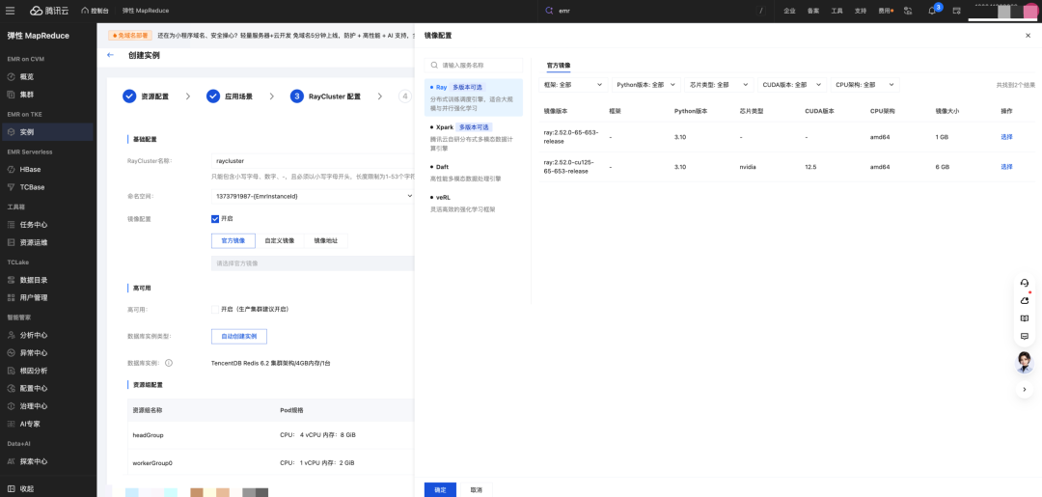The width and height of the screenshot is (1042, 497).
Task: Choose ray:2.52.0-cu125 image via 选择
Action: 1006,167
